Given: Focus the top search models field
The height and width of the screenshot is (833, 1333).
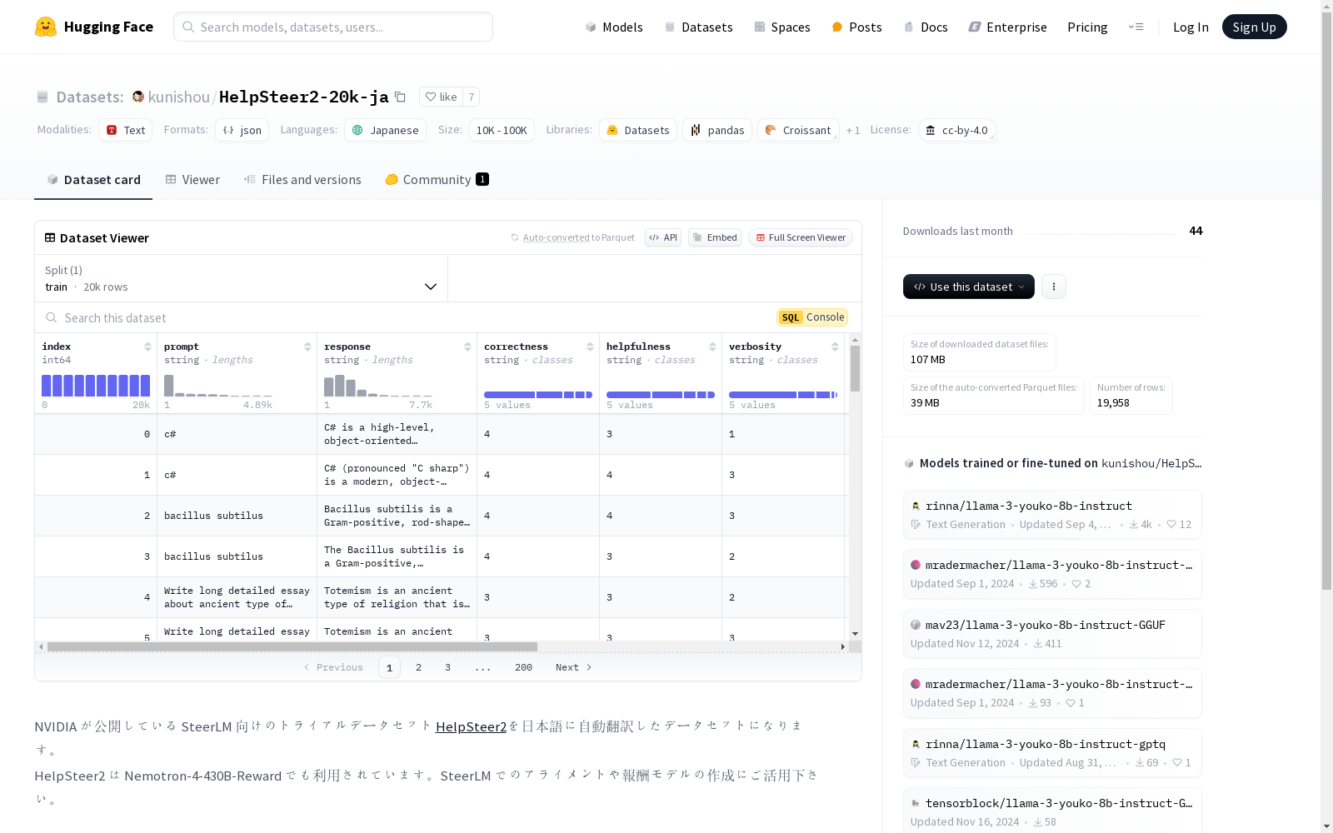Looking at the screenshot, I should (333, 27).
